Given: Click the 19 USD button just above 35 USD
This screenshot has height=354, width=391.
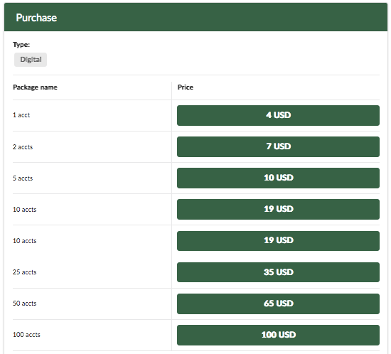Looking at the screenshot, I should [278, 241].
